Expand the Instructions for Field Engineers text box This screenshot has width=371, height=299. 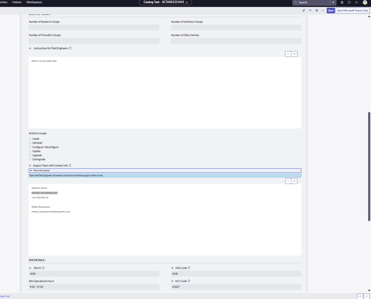pyautogui.click(x=294, y=54)
